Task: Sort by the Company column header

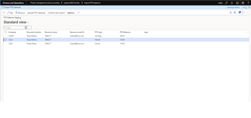Action: point(12,32)
